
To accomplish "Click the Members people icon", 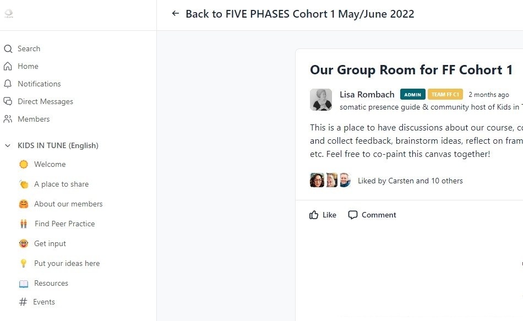I will pos(8,119).
